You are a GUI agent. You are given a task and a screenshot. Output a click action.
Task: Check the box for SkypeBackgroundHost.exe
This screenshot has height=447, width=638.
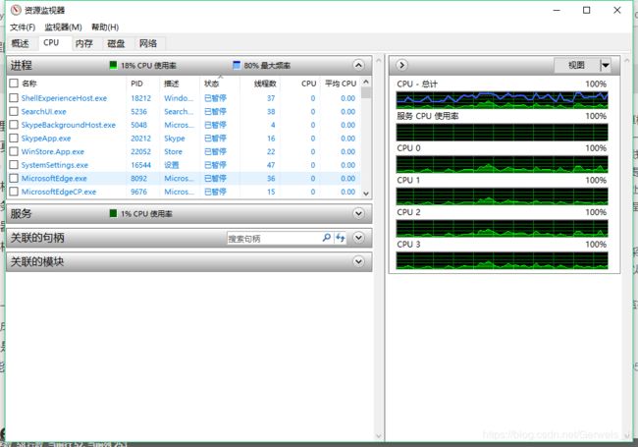tap(14, 125)
